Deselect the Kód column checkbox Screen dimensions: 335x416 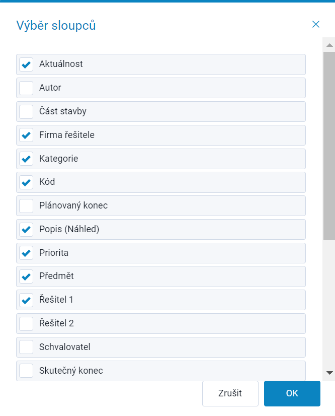tap(26, 182)
